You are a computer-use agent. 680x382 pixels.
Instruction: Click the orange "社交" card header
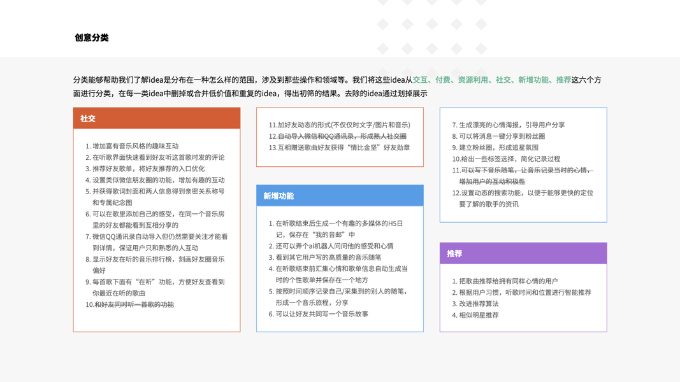pyautogui.click(x=157, y=118)
